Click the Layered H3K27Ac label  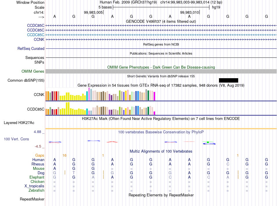point(19,123)
